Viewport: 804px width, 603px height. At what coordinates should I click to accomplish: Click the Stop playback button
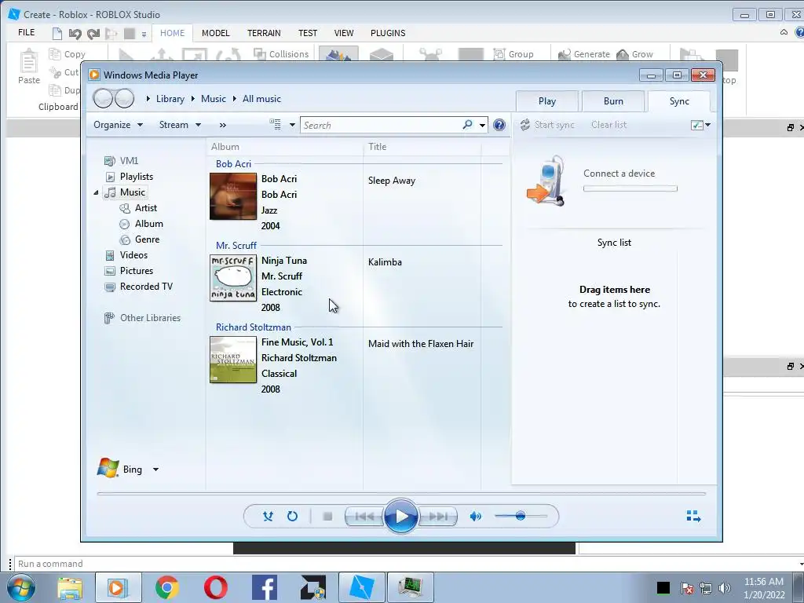point(327,517)
